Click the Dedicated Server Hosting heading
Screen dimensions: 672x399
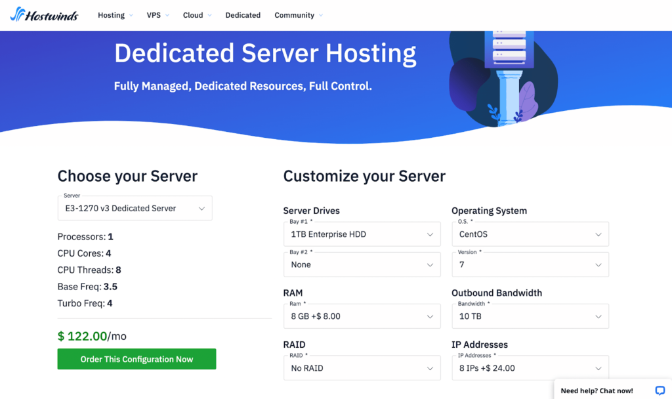coord(265,54)
